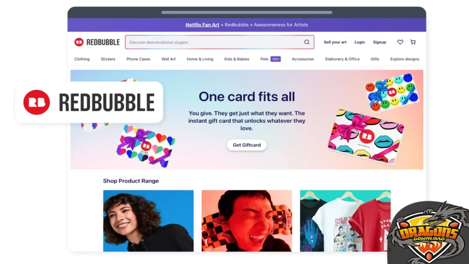Select the Home & Living menu item
Viewport: 469px width, 264px height.
200,59
